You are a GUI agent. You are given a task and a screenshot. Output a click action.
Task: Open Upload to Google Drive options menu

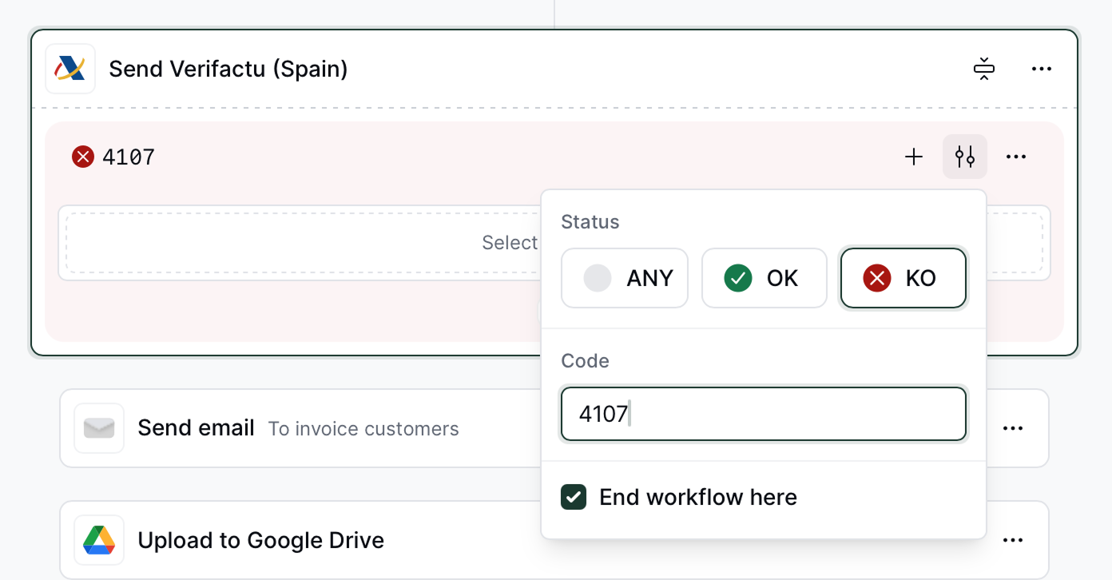[x=1013, y=540]
